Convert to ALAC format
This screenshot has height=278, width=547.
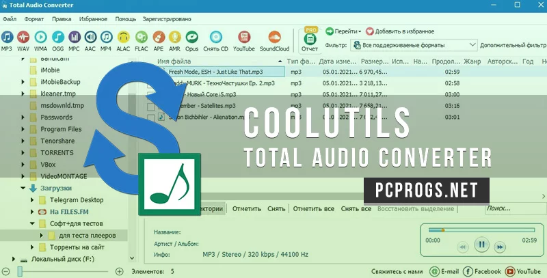coord(123,41)
